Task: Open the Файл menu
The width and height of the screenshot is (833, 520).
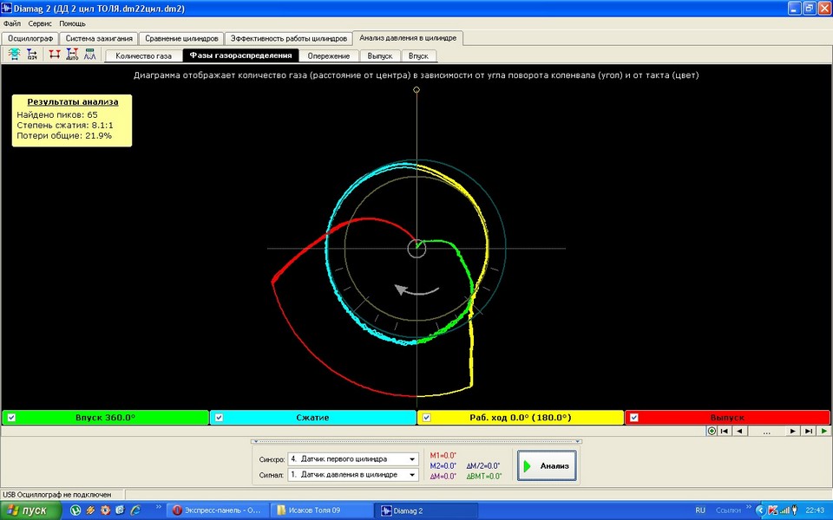Action: (x=11, y=23)
